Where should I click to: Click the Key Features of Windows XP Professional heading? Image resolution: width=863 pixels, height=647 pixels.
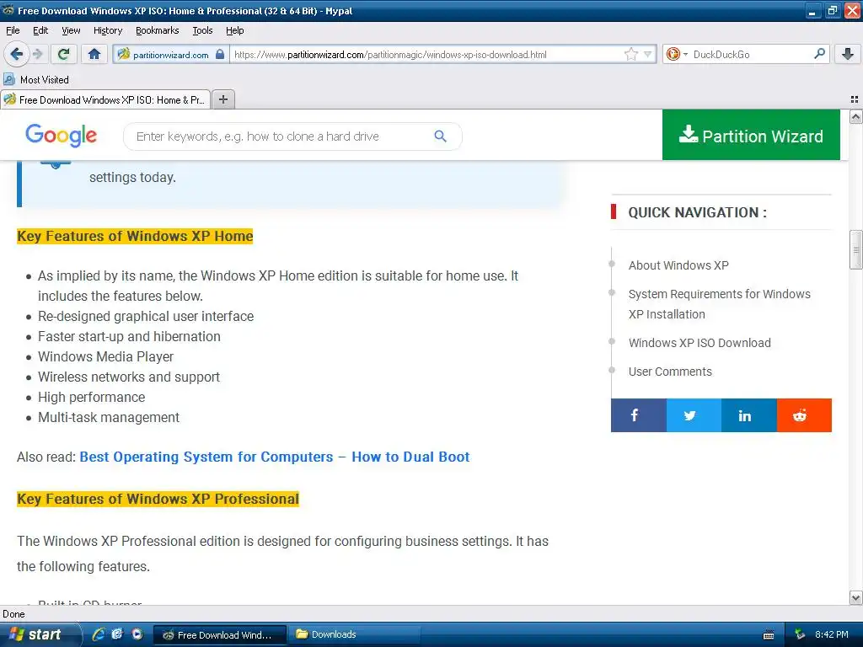pos(158,499)
